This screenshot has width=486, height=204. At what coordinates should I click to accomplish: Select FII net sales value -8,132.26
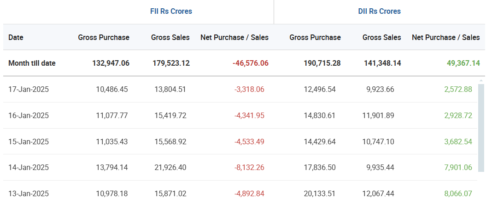tap(249, 167)
